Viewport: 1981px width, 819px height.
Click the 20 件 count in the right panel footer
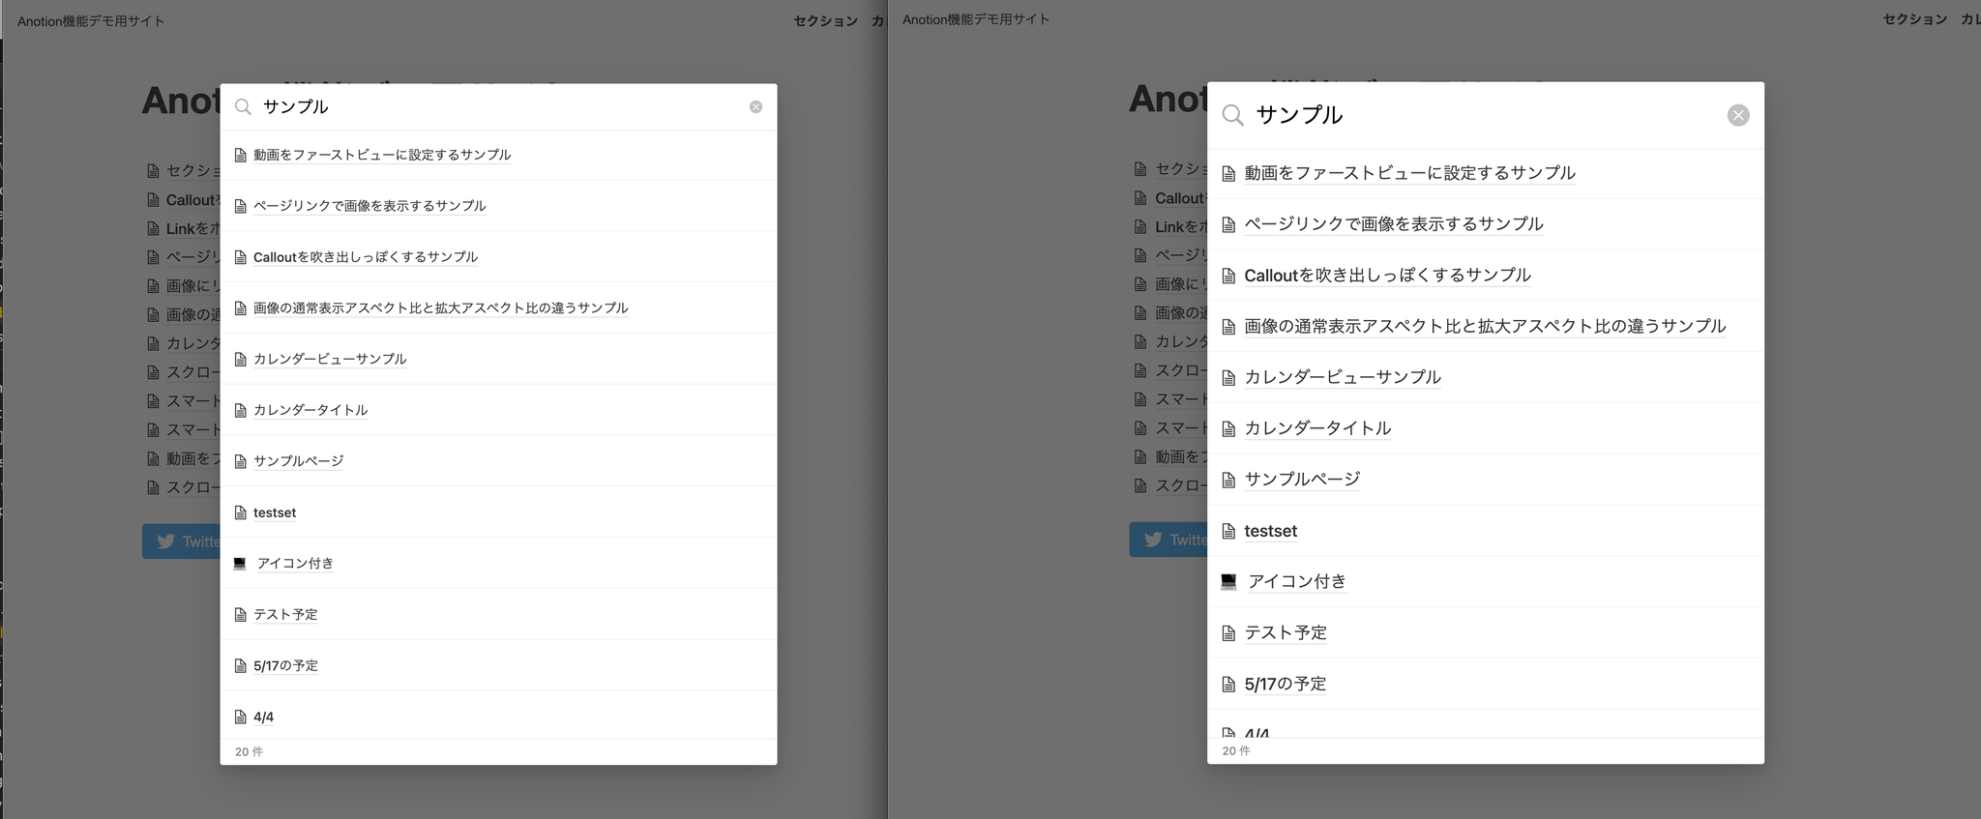(1236, 751)
